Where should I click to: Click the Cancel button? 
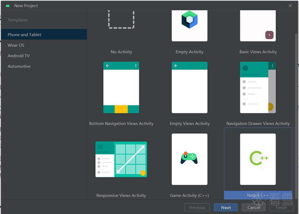pos(254,207)
